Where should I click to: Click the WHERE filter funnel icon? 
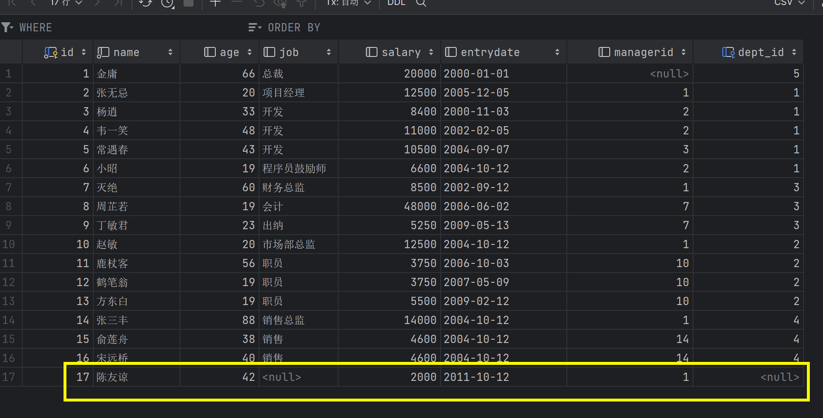click(x=7, y=28)
